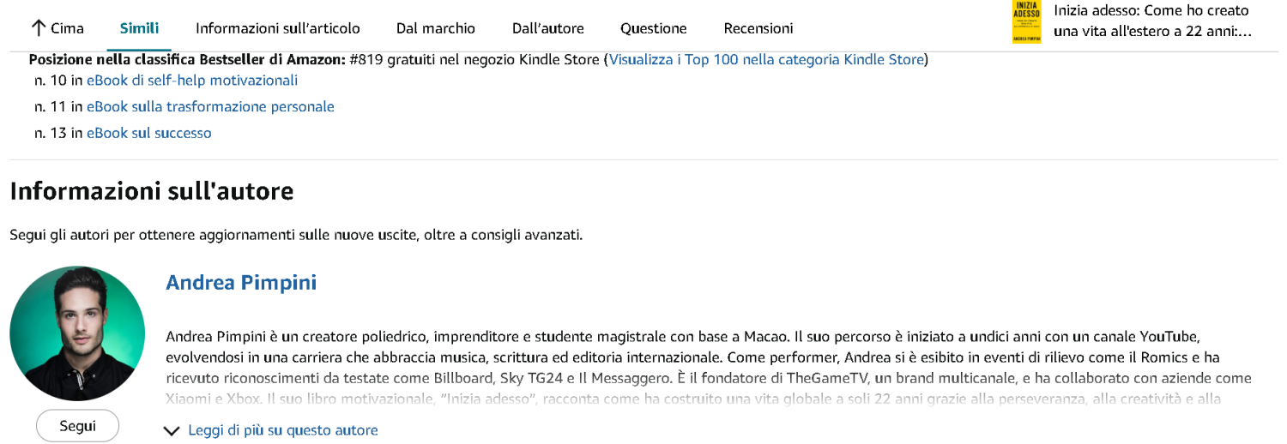Click Leggi di più su questo autore

point(283,430)
